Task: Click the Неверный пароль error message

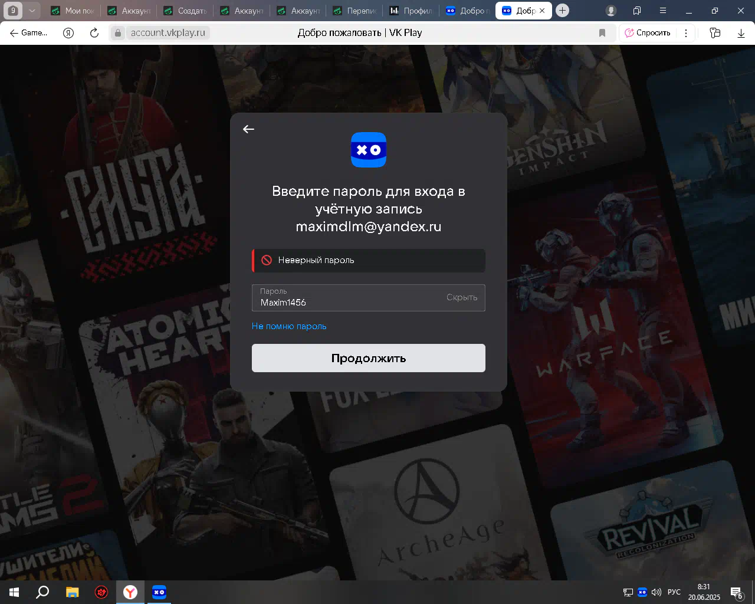Action: [x=369, y=260]
